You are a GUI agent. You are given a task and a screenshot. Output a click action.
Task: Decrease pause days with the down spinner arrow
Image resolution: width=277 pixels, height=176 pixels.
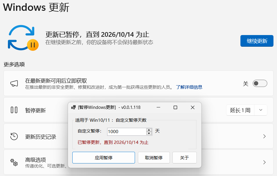pos(149,133)
